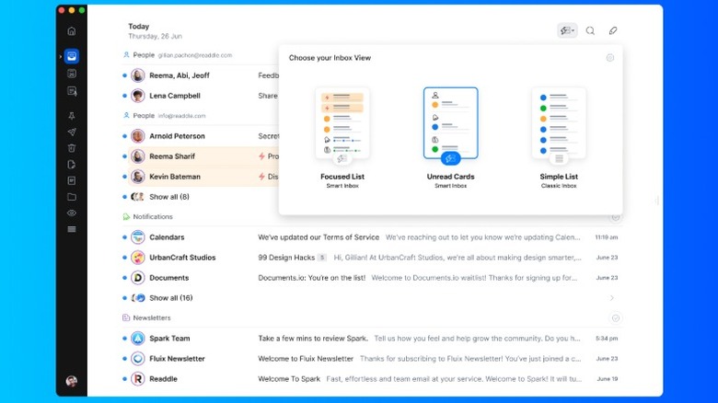718x403 pixels.
Task: Click Arnold Peterson's avatar
Action: point(138,136)
